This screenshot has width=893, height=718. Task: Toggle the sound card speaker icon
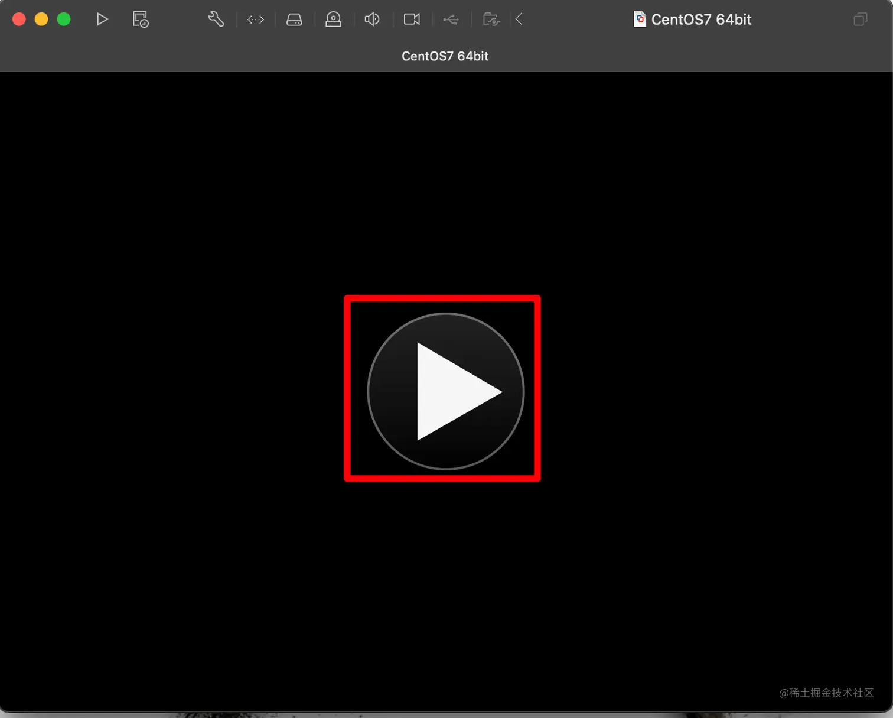pos(372,20)
